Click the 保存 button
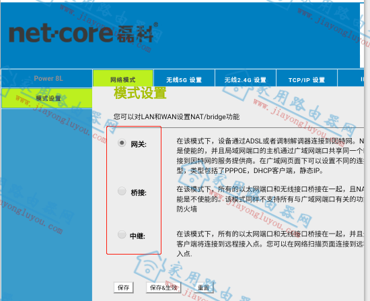 coord(123,288)
